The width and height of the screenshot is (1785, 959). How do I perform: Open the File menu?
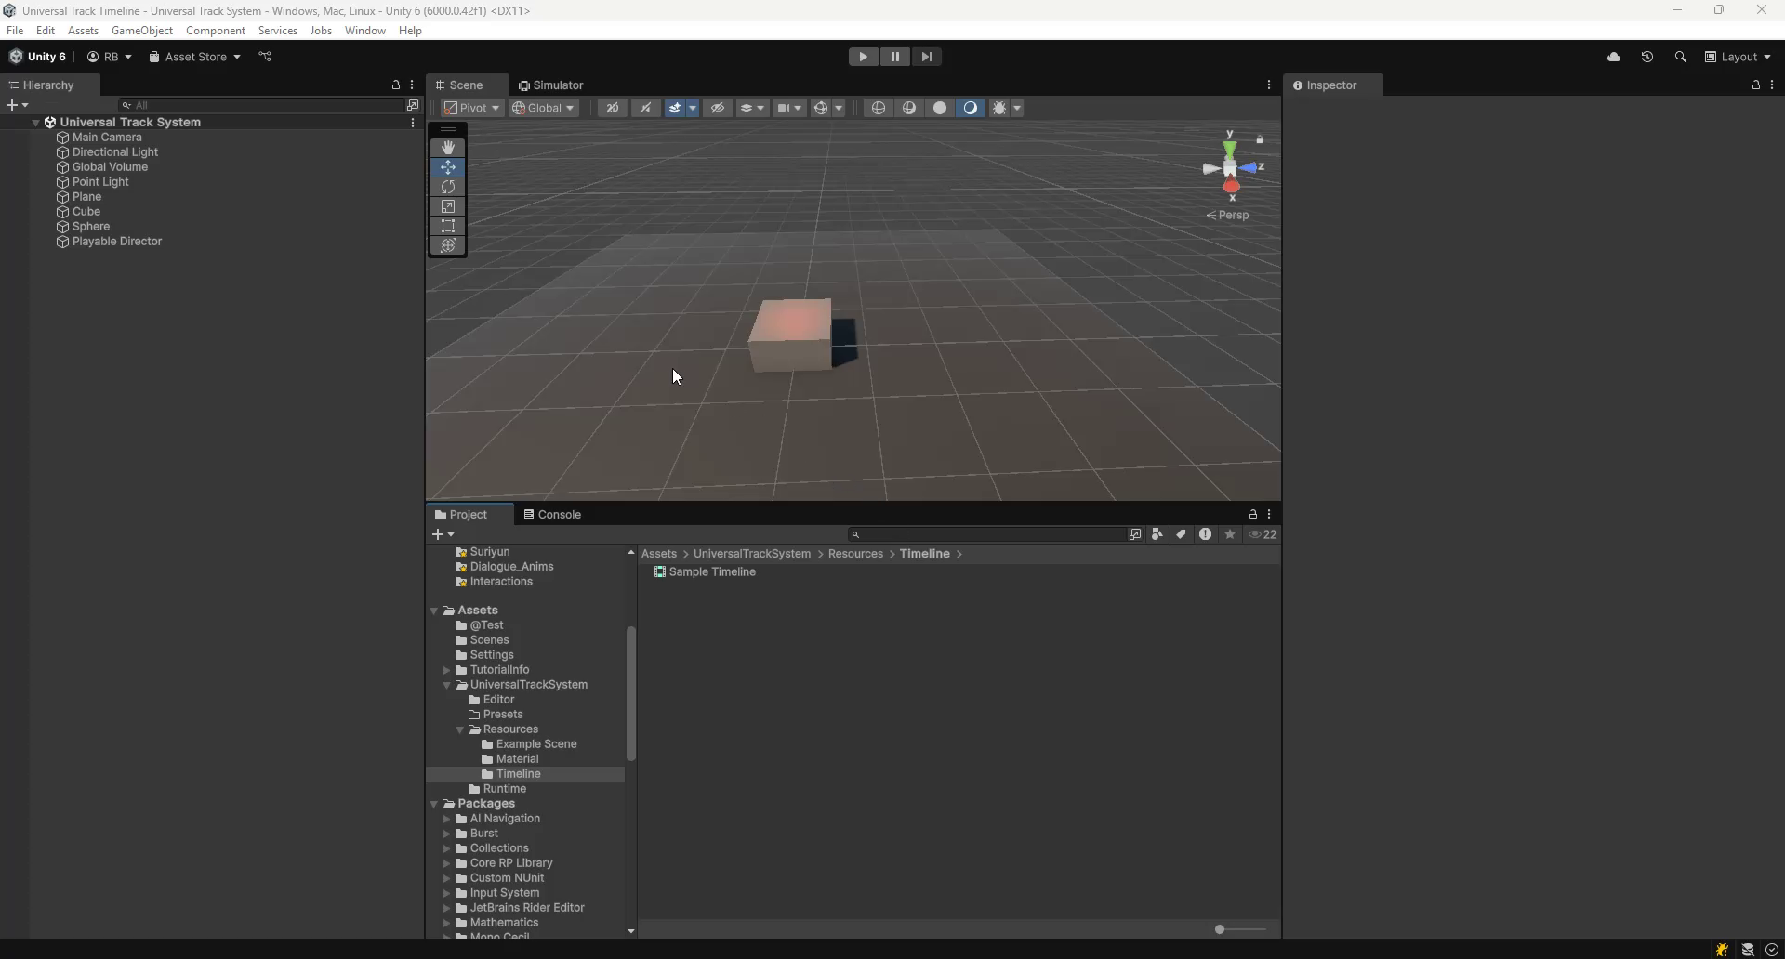pyautogui.click(x=15, y=31)
